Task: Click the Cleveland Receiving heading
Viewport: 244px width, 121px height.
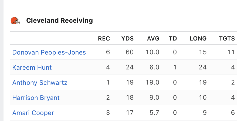Action: click(x=59, y=21)
